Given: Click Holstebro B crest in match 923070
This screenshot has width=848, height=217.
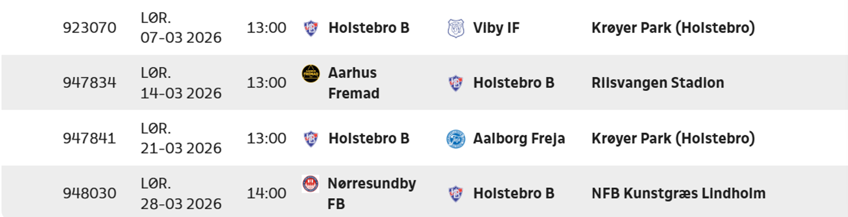Looking at the screenshot, I should pos(311,28).
